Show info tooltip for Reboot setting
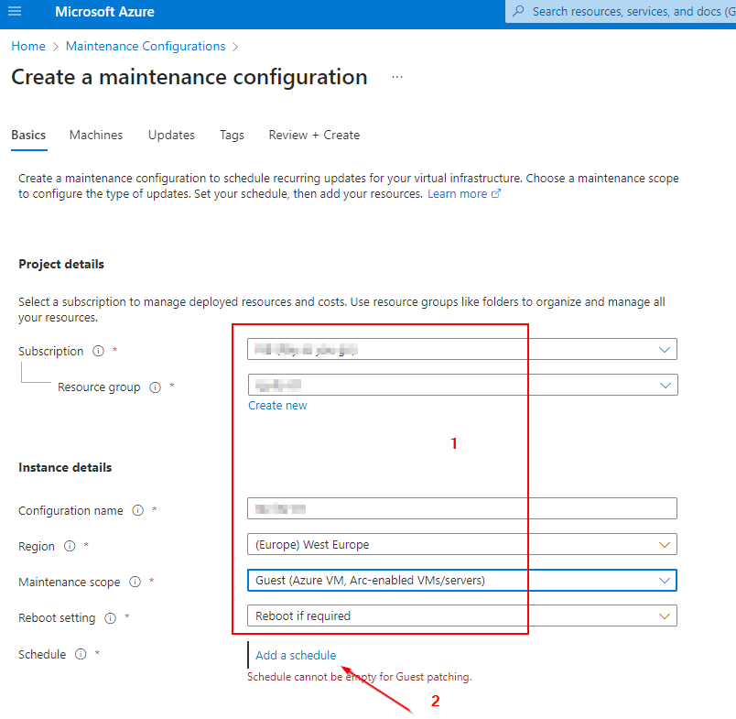Image resolution: width=736 pixels, height=719 pixels. [x=110, y=618]
